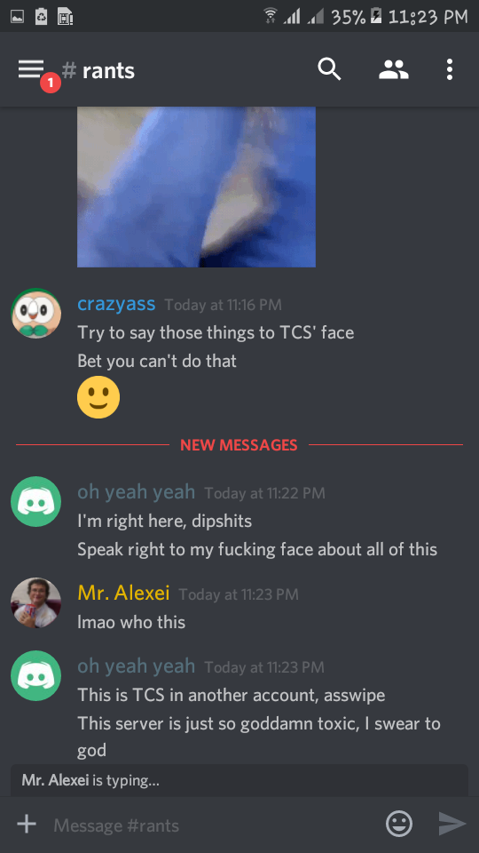The width and height of the screenshot is (479, 853).
Task: Tap Mr. Alexei's profile photo
Action: coord(35,602)
